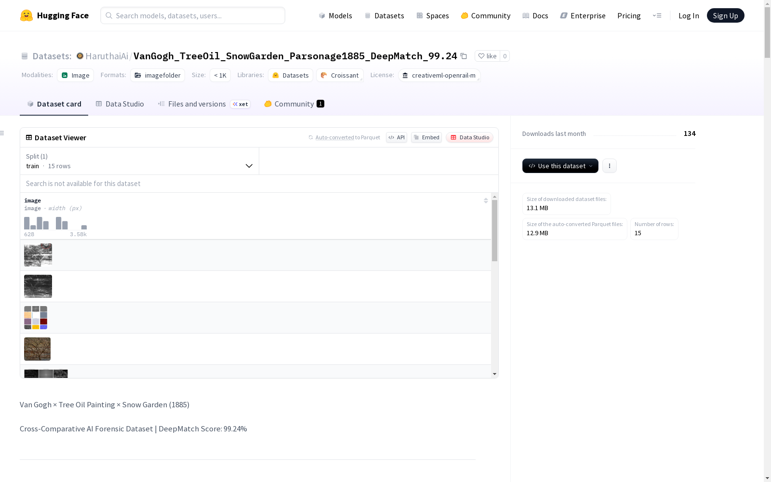Image resolution: width=771 pixels, height=482 pixels.
Task: Open Docs in the top navigation
Action: (535, 15)
